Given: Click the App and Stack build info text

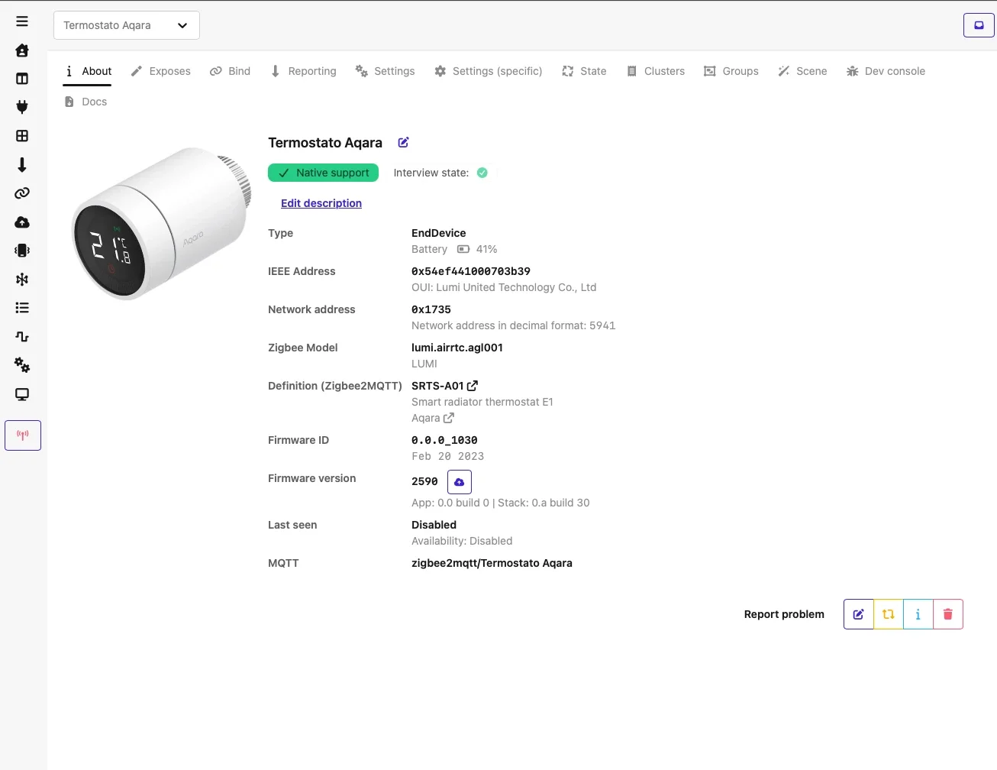Looking at the screenshot, I should (x=501, y=503).
